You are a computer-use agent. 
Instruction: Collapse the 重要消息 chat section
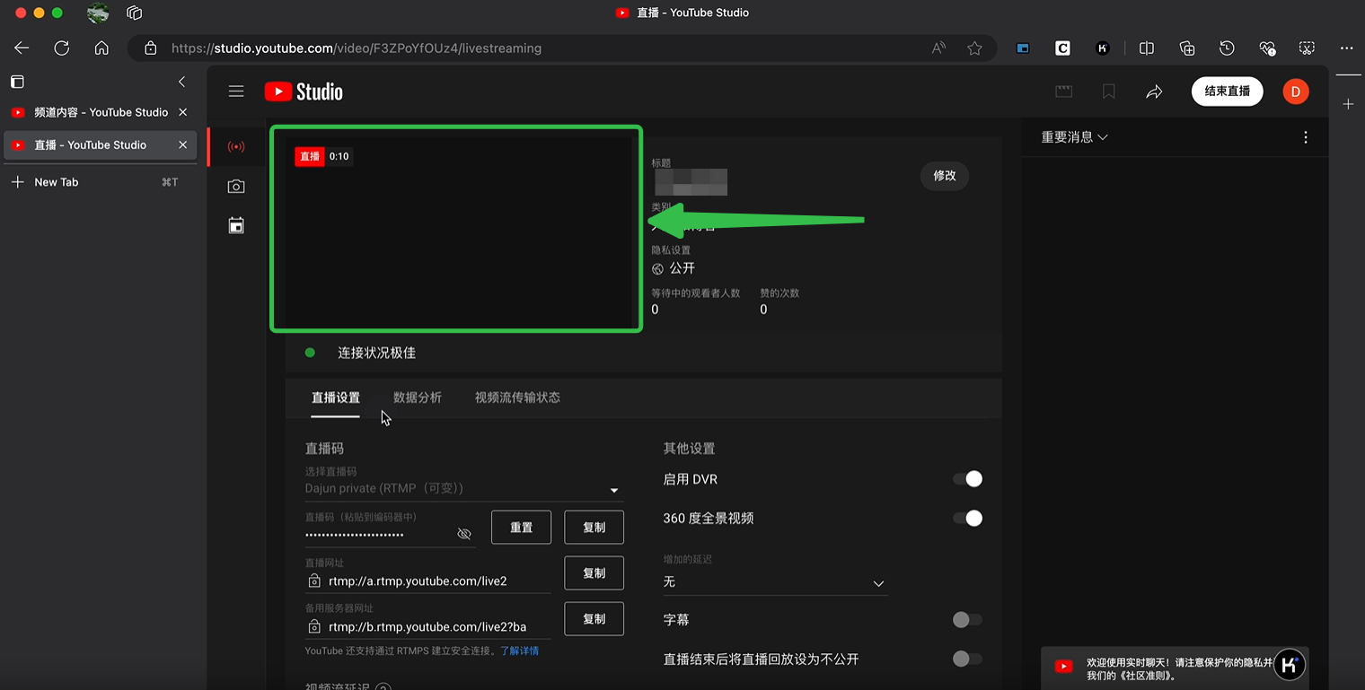click(x=1074, y=136)
